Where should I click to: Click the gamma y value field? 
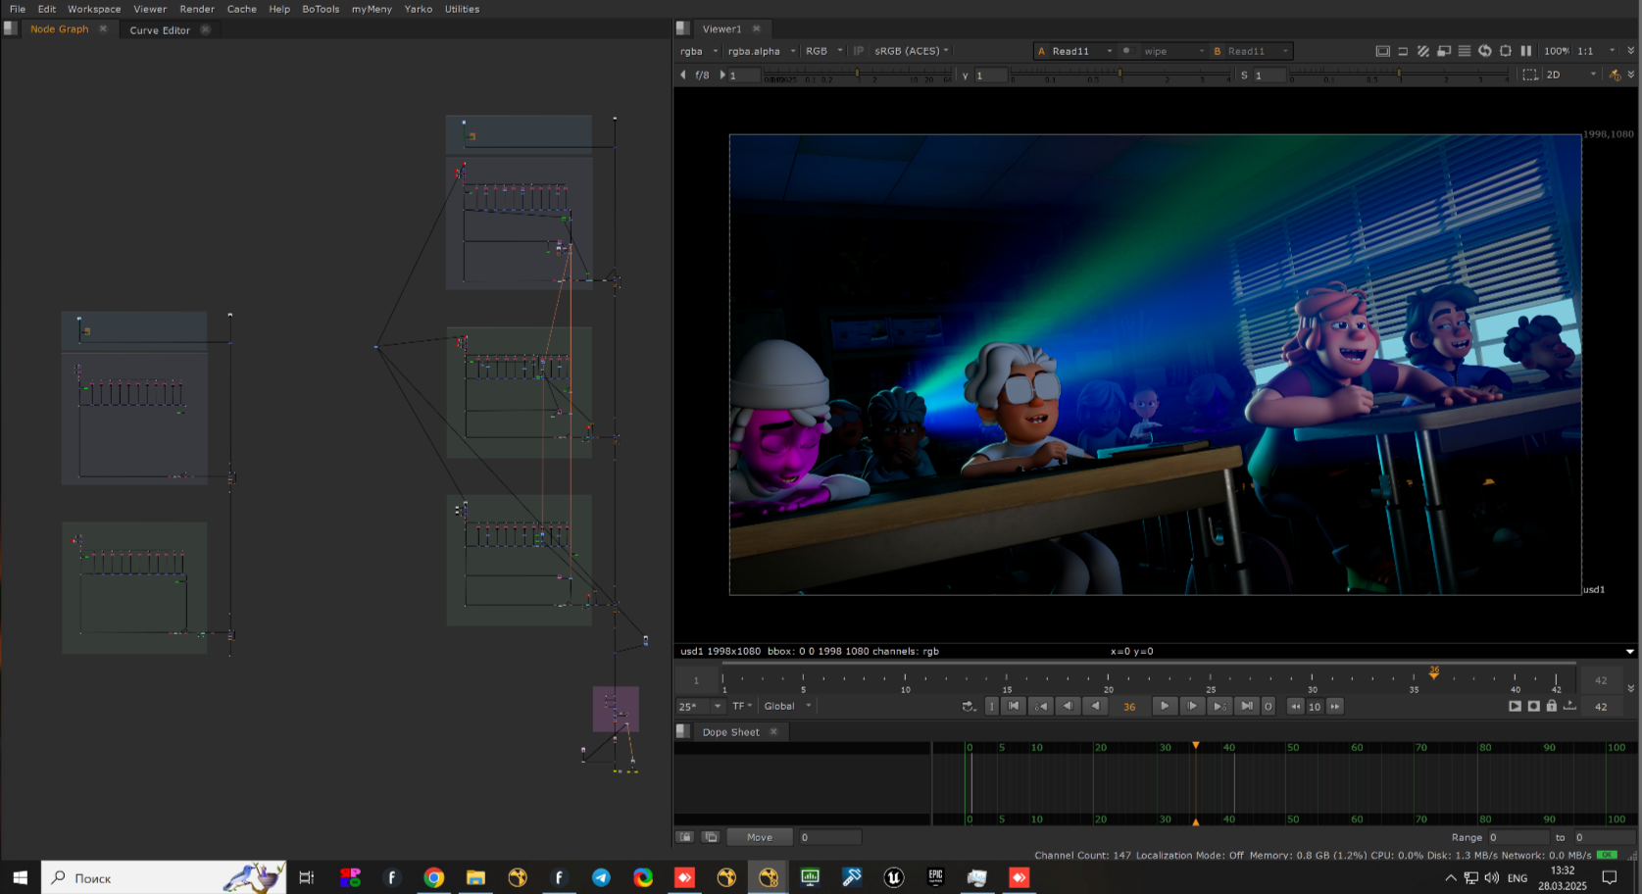pos(990,74)
